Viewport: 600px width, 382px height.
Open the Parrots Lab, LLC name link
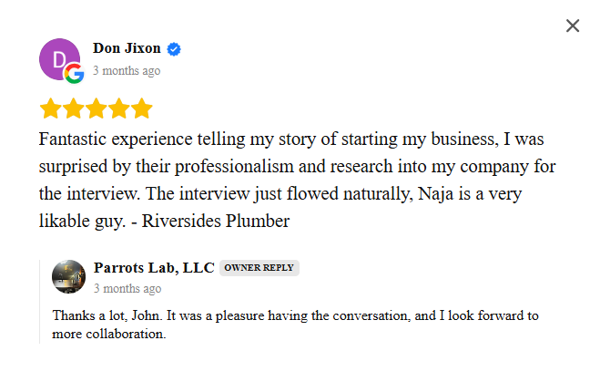click(x=154, y=267)
